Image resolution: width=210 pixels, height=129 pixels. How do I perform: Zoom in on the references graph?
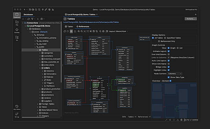click(x=79, y=31)
